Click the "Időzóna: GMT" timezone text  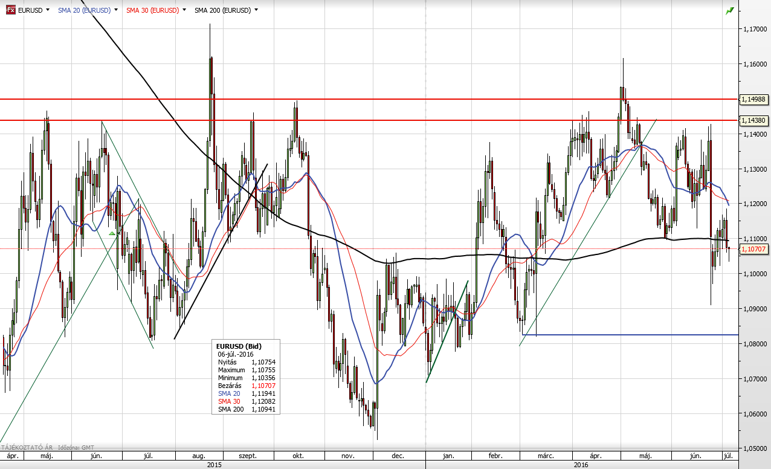77,448
